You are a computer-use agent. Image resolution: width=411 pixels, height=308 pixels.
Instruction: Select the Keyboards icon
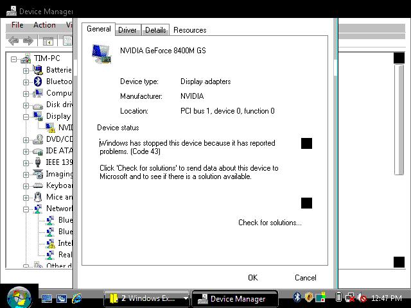click(x=38, y=185)
